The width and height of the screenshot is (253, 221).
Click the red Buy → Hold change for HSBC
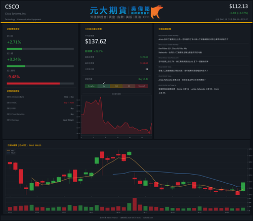[x=69, y=103]
